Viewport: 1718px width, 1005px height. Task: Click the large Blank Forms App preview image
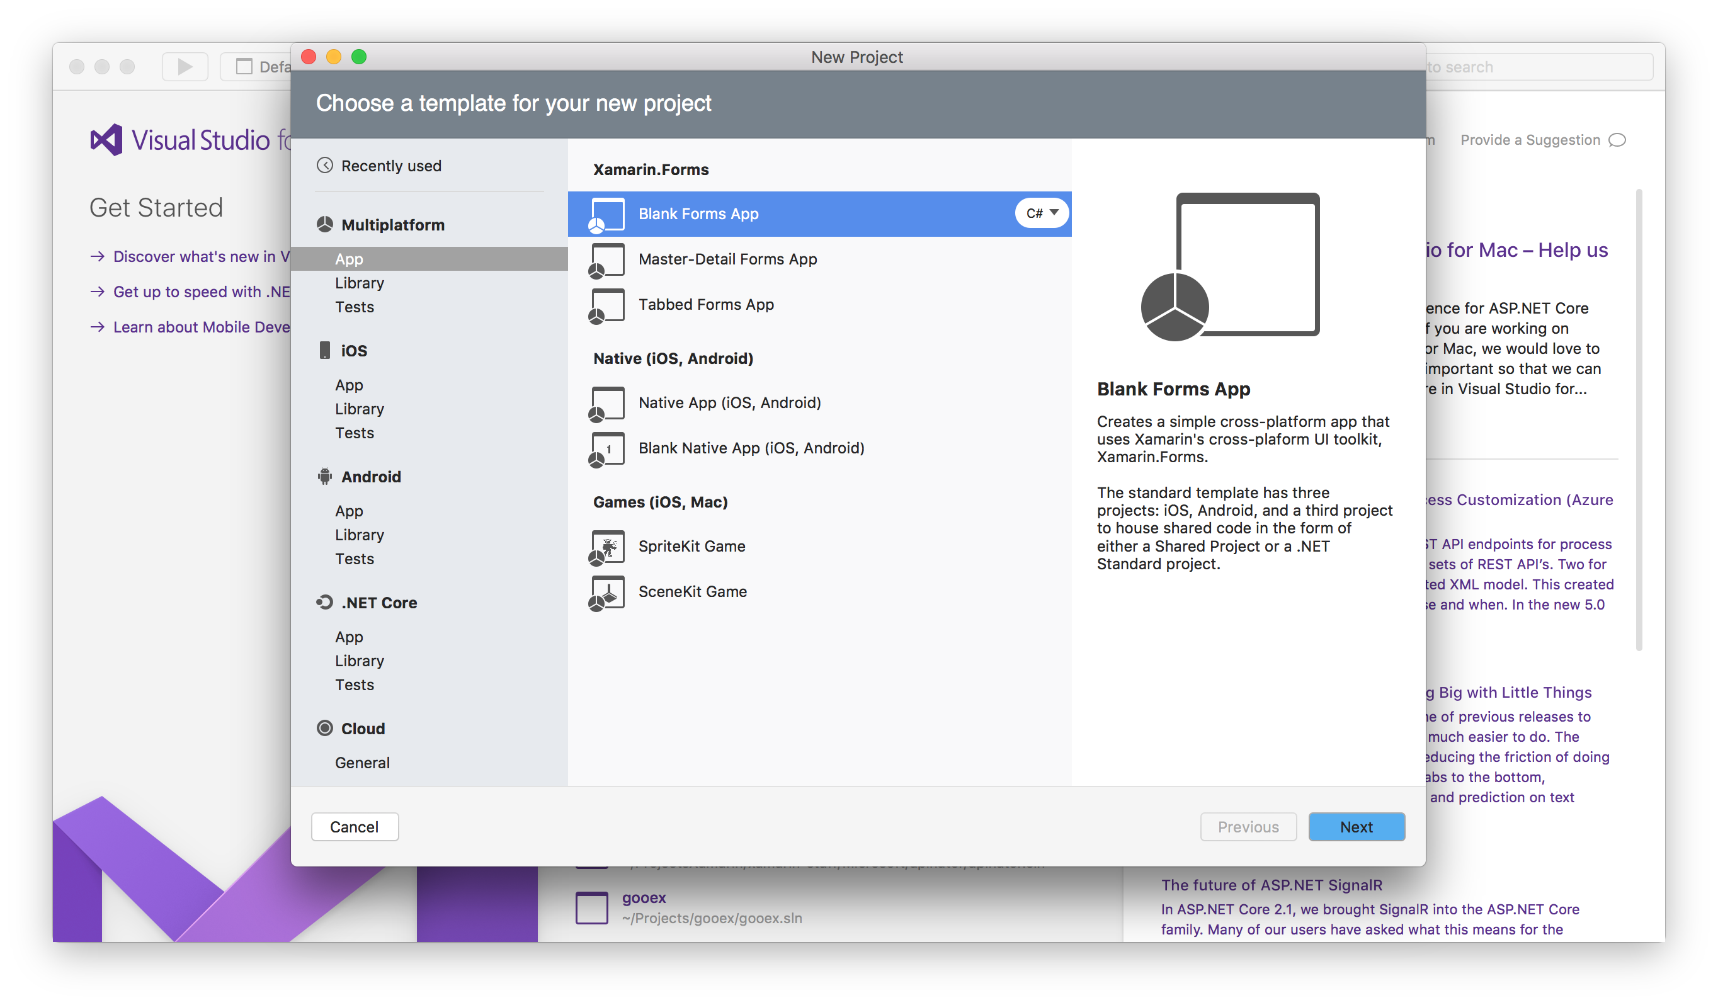(1231, 266)
